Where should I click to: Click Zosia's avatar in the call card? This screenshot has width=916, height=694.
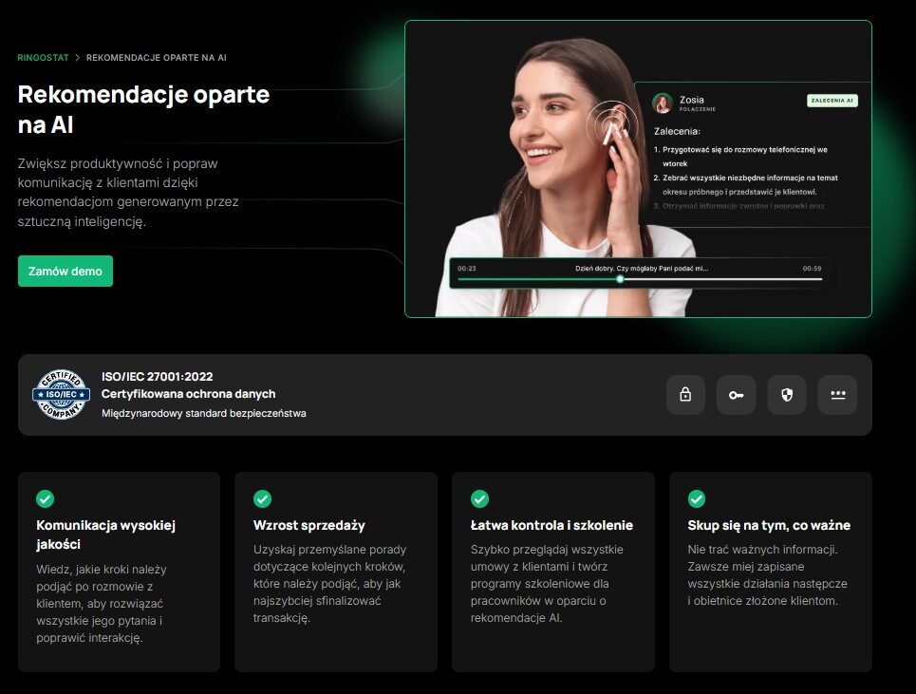(x=663, y=103)
